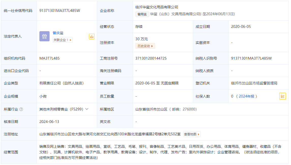Click the help icon next to 所属行业
This screenshot has height=165, width=291.
click(21, 109)
